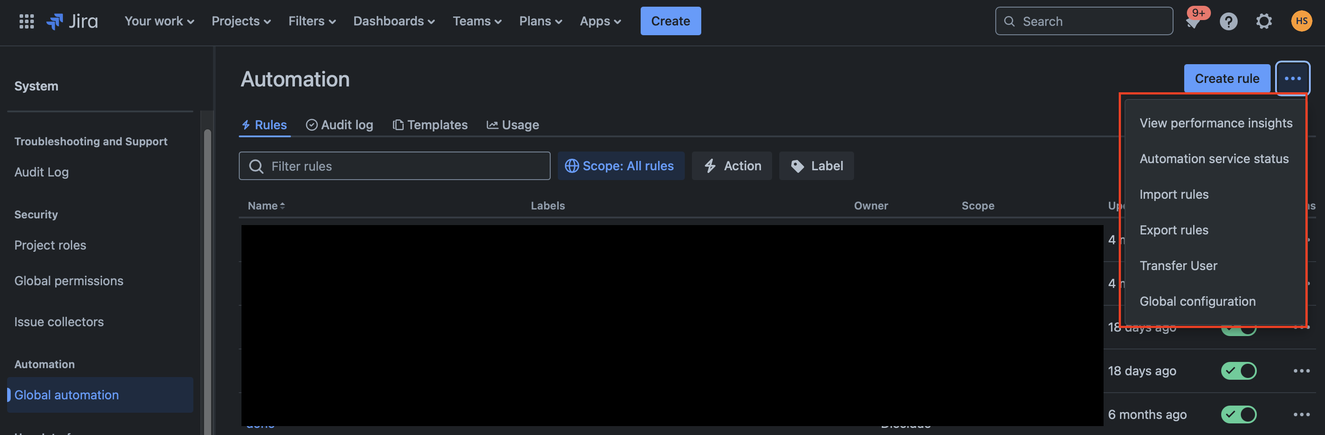Expand the Teams menu
This screenshot has height=435, width=1325.
pos(476,21)
